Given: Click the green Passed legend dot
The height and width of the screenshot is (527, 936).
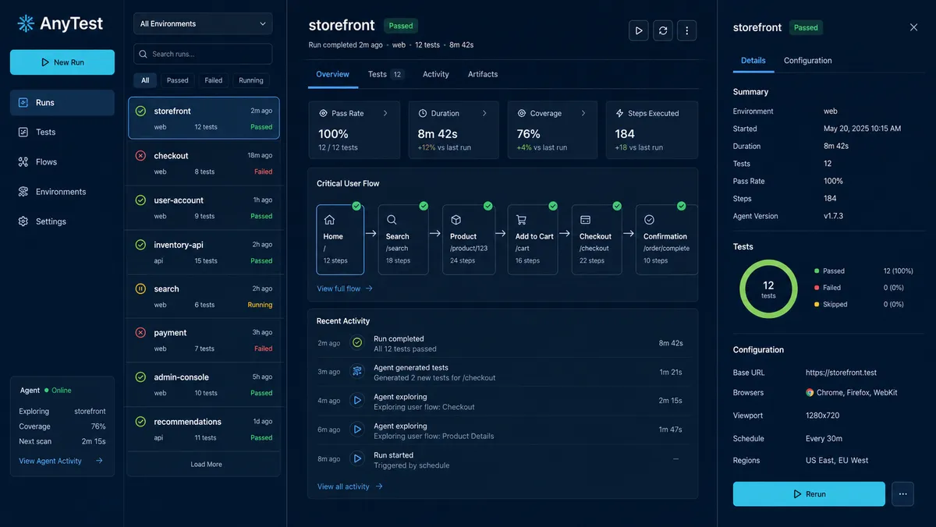Looking at the screenshot, I should pyautogui.click(x=817, y=271).
